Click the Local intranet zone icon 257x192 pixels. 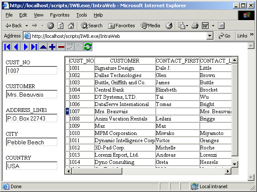click(195, 186)
